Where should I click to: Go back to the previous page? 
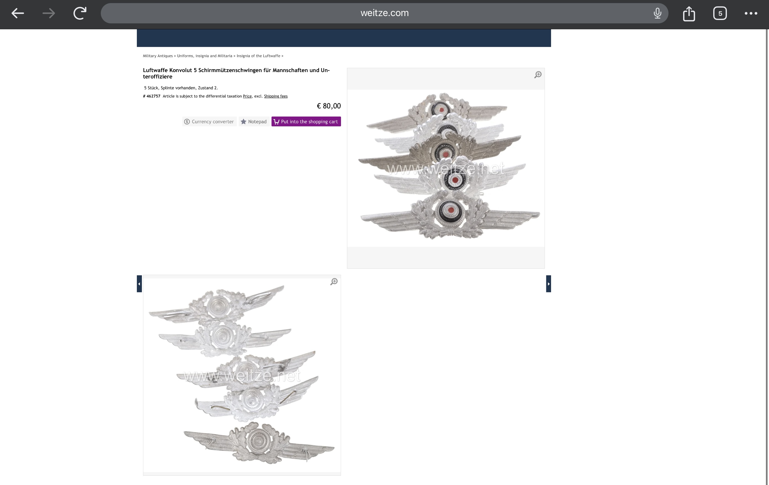pyautogui.click(x=17, y=13)
